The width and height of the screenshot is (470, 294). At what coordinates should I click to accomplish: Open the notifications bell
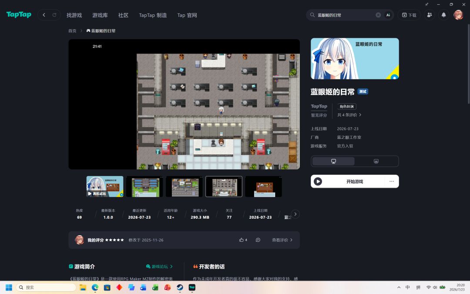(x=443, y=15)
